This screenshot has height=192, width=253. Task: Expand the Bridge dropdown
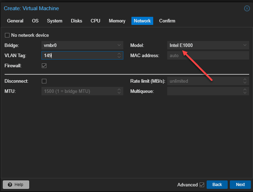(119, 45)
